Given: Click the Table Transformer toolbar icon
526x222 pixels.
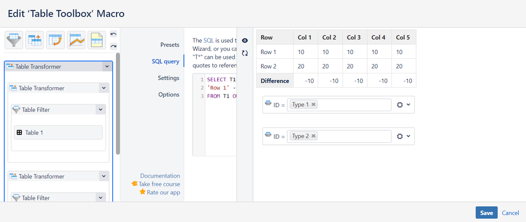Looking at the screenshot, I should point(35,40).
